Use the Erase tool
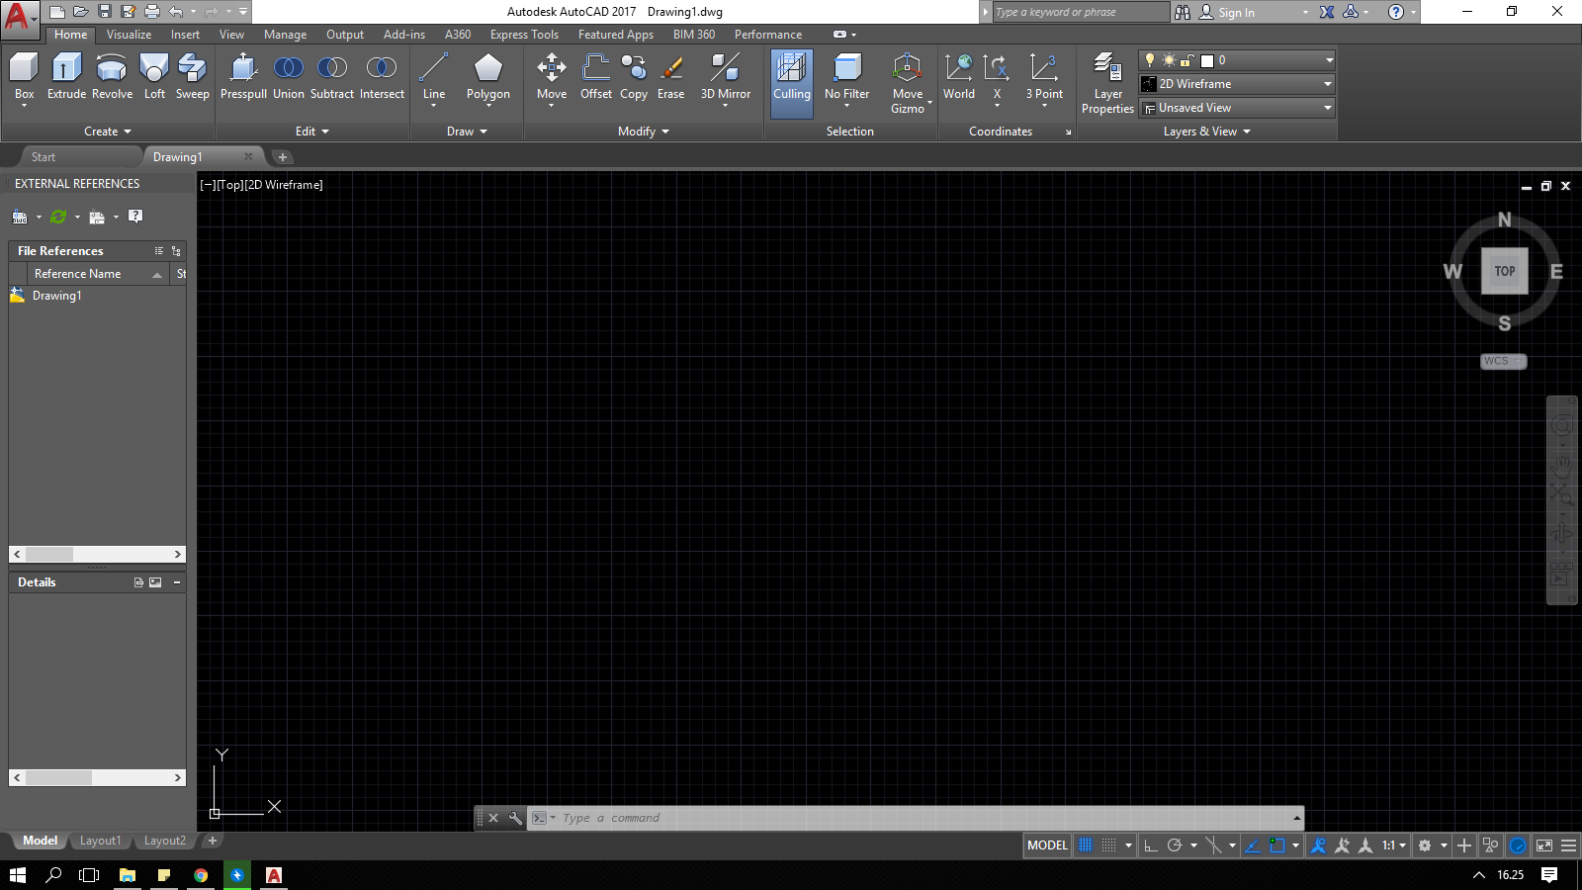This screenshot has height=890, width=1582. [670, 77]
